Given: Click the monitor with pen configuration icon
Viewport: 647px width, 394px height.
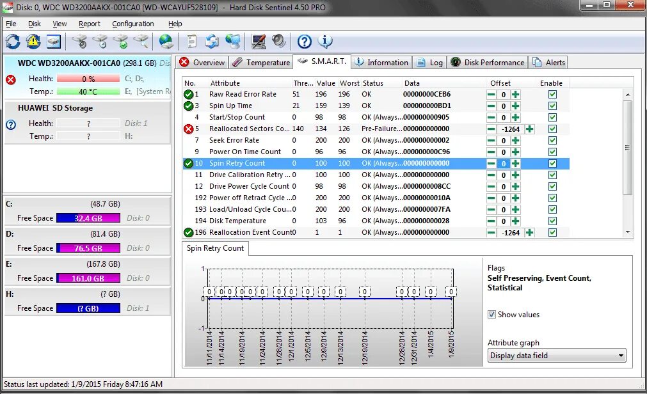Looking at the screenshot, I should point(259,42).
